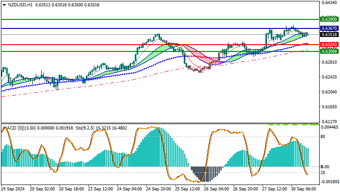This screenshot has height=194, width=340.
Task: Select the green 0.63900 price label
Action: 330,19
